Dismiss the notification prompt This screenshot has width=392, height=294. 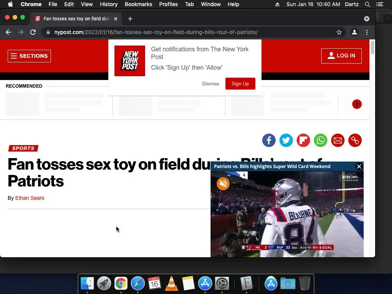point(211,84)
